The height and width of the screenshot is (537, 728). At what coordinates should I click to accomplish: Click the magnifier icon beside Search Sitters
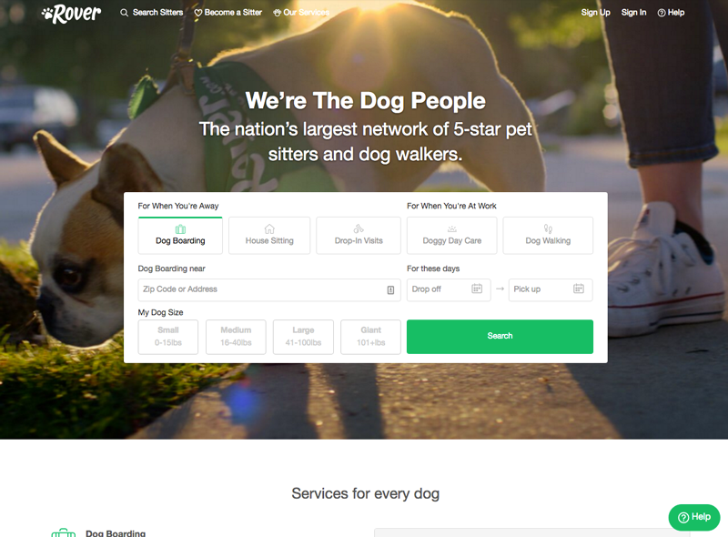pyautogui.click(x=124, y=13)
